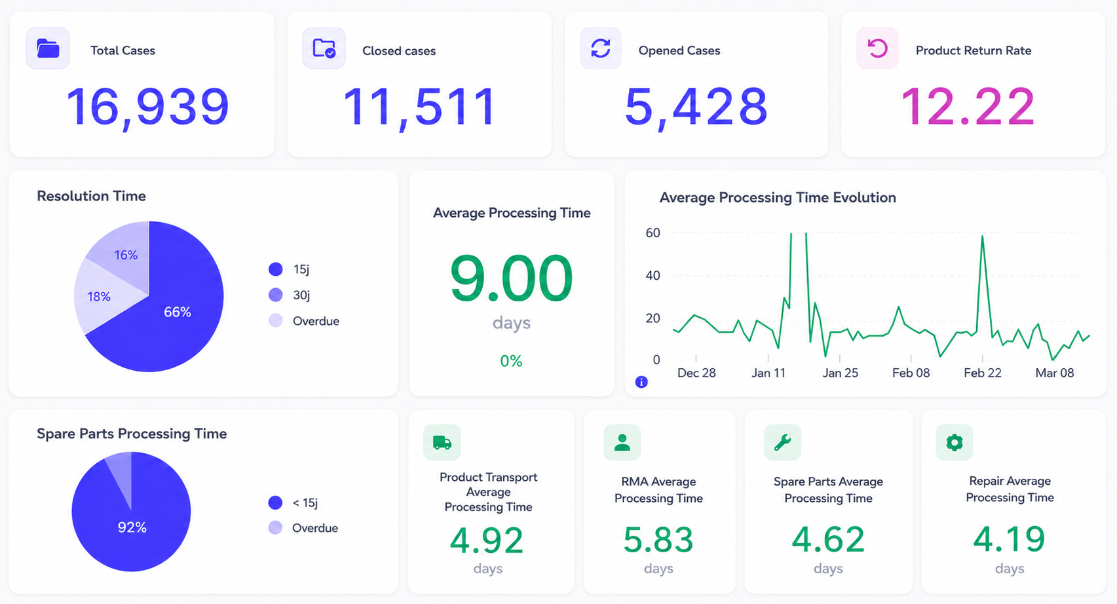The width and height of the screenshot is (1117, 604).
Task: Click the Feb 22 spike on the line chart
Action: pos(983,237)
